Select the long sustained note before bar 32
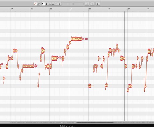 (28, 66)
